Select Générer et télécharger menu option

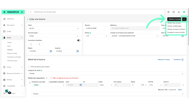174,26
